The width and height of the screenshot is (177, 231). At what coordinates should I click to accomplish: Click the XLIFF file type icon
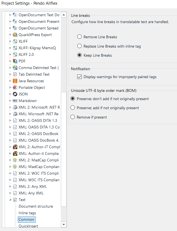pyautogui.click(x=15, y=42)
